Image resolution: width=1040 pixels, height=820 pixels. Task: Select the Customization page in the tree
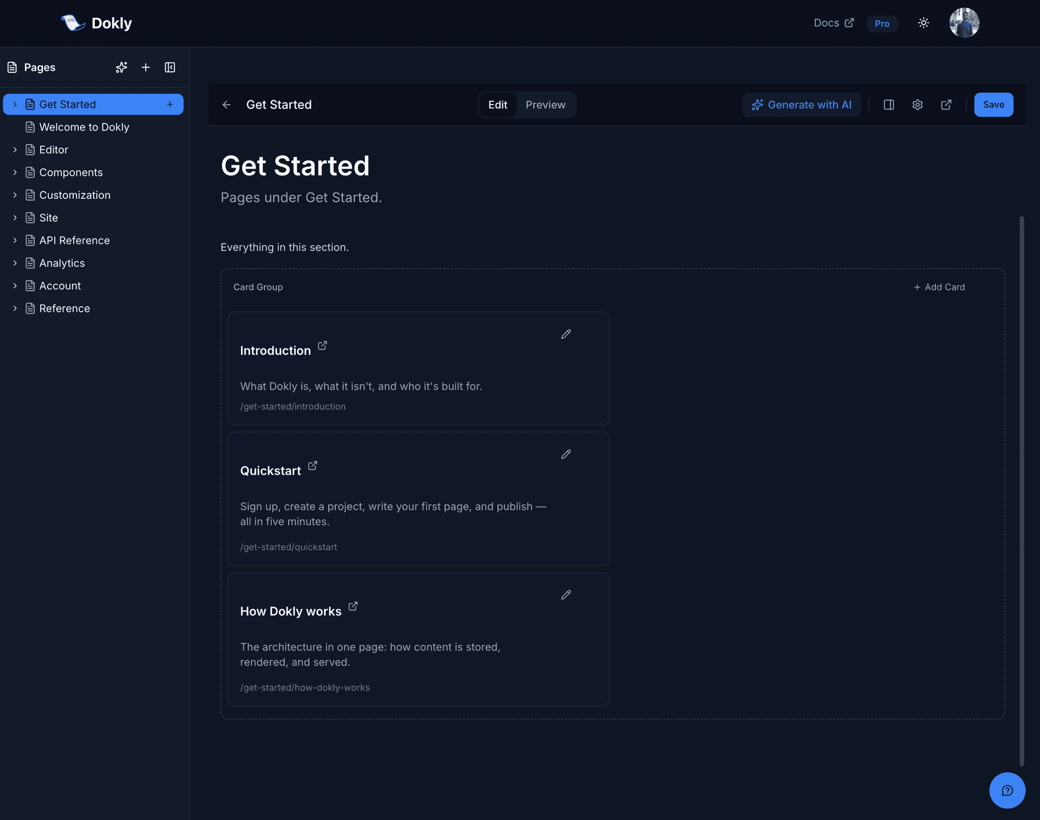(x=75, y=195)
